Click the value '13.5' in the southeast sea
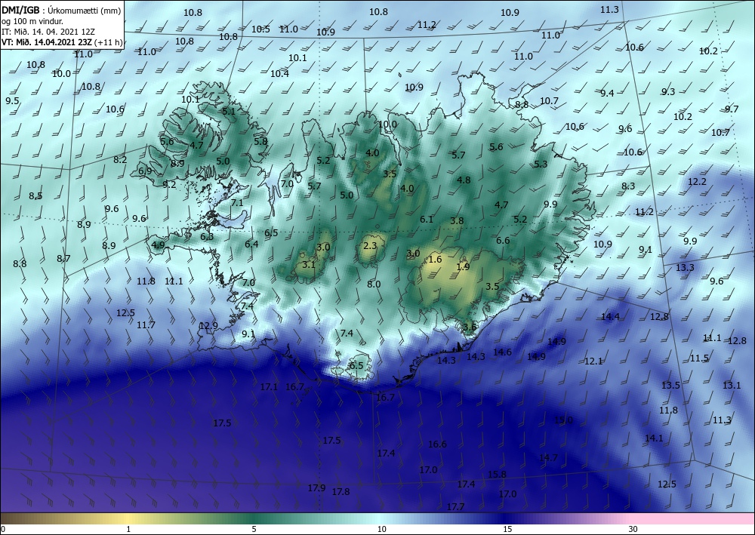Image resolution: width=755 pixels, height=535 pixels. point(670,386)
